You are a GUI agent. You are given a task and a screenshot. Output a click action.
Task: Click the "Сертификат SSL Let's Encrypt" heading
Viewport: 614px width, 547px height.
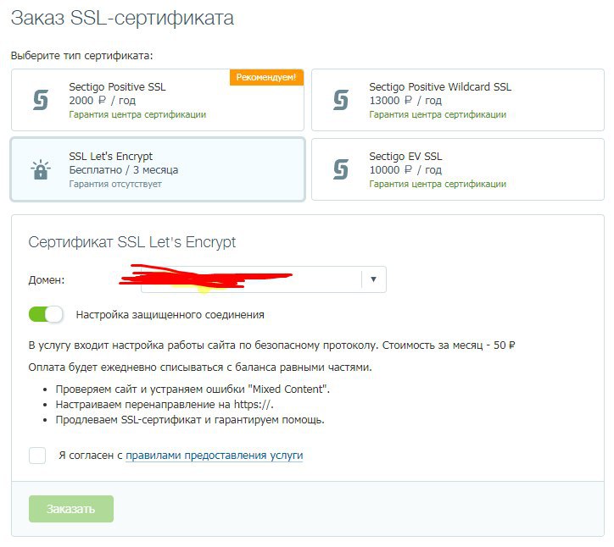pos(132,242)
